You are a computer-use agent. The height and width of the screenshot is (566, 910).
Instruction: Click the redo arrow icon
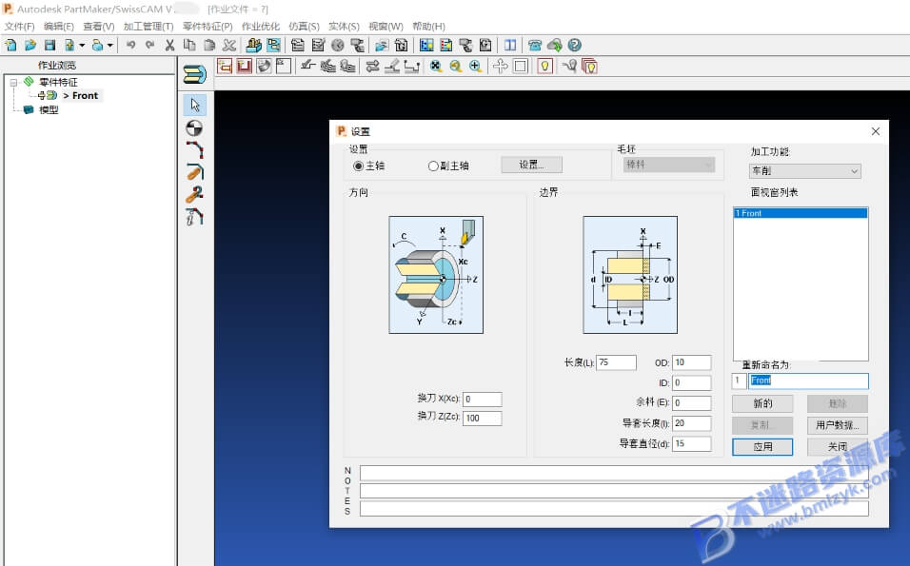pos(149,46)
